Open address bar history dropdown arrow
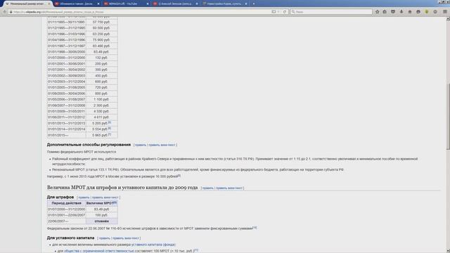 (278, 12)
